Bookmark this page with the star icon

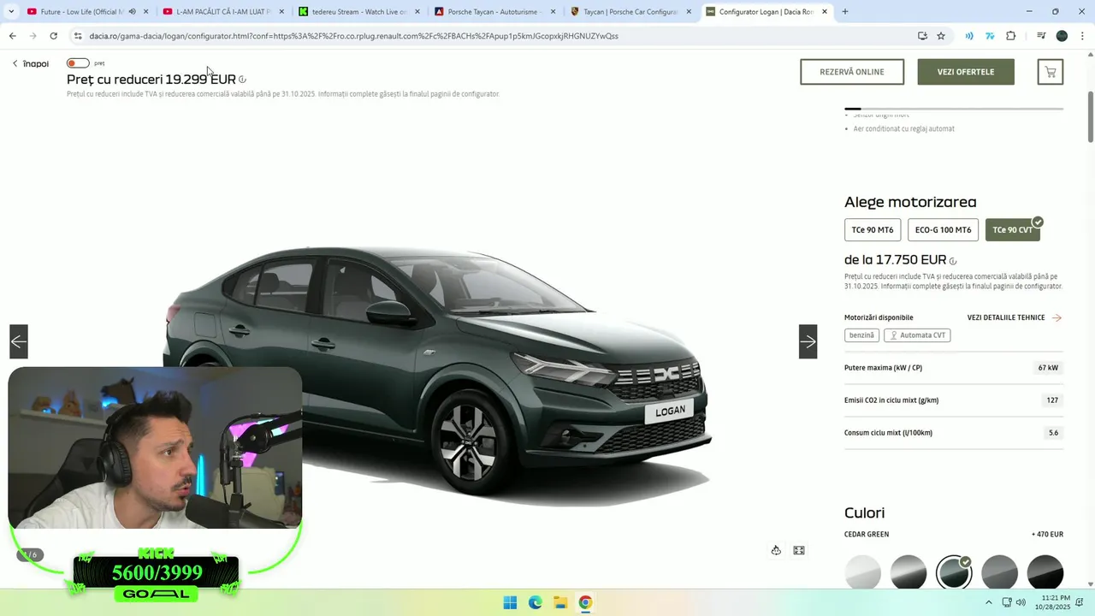941,36
